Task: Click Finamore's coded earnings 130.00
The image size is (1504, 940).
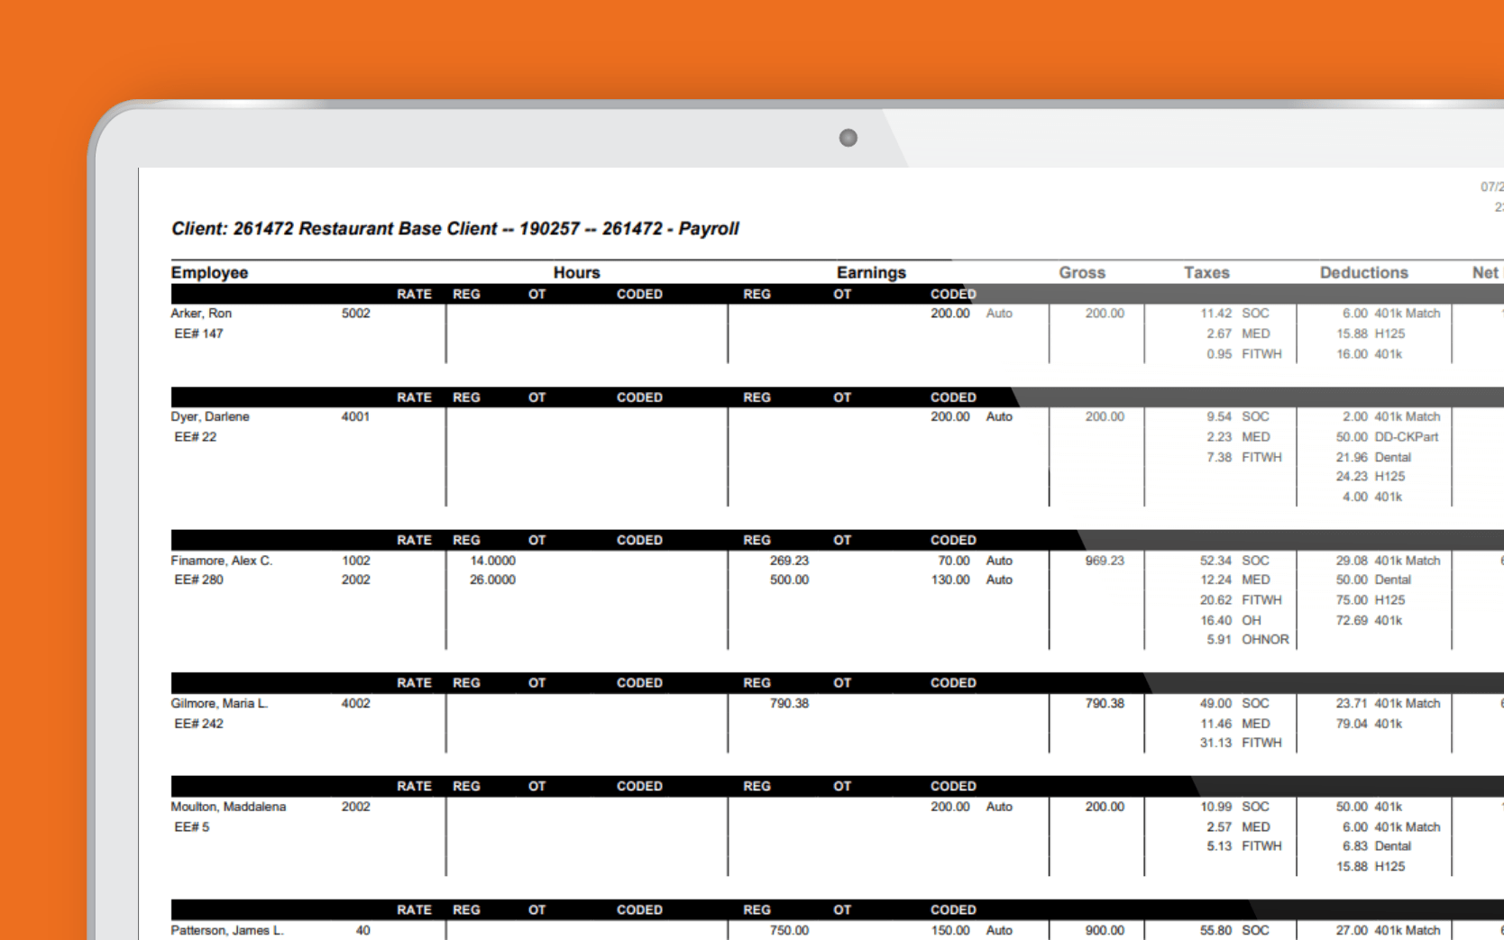Action: [950, 580]
